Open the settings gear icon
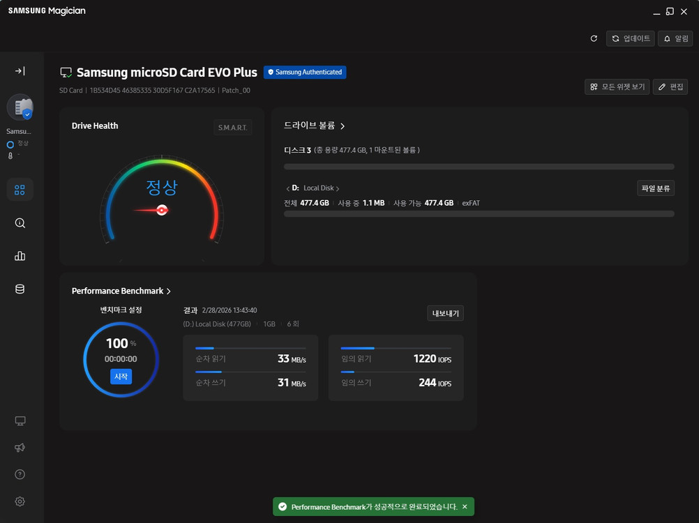The height and width of the screenshot is (523, 699). click(20, 501)
